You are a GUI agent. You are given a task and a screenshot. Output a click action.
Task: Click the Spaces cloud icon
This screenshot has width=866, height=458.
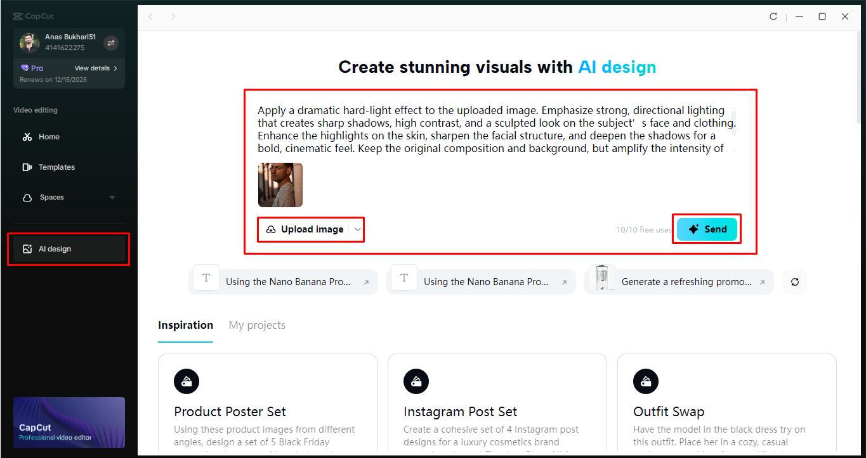coord(27,197)
